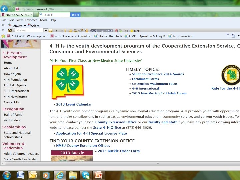Click the Go search button in the toolbar

click(53, 31)
